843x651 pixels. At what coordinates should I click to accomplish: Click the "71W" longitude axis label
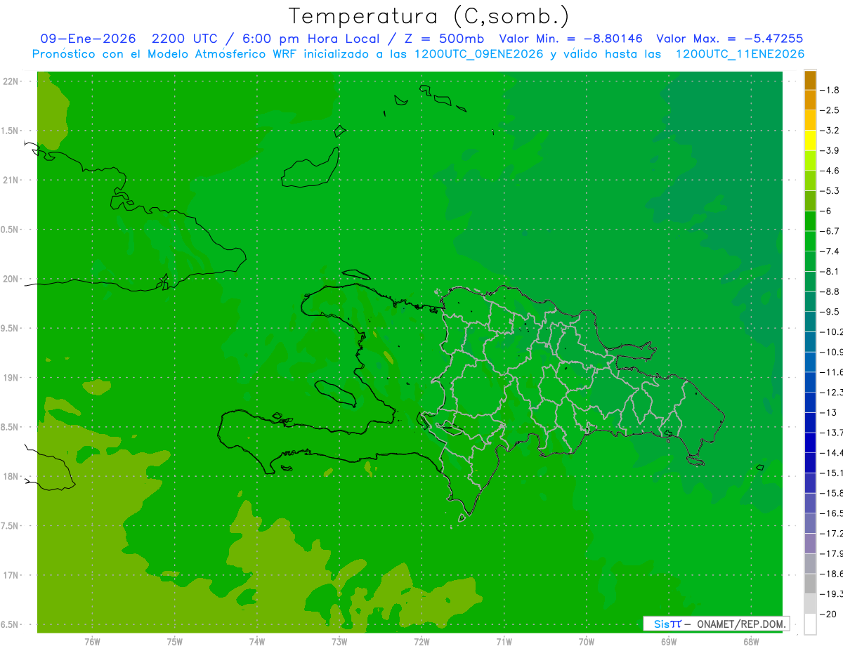[504, 641]
